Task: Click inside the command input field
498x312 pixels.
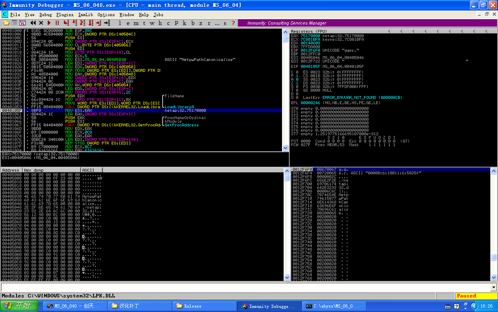Action: point(243,287)
